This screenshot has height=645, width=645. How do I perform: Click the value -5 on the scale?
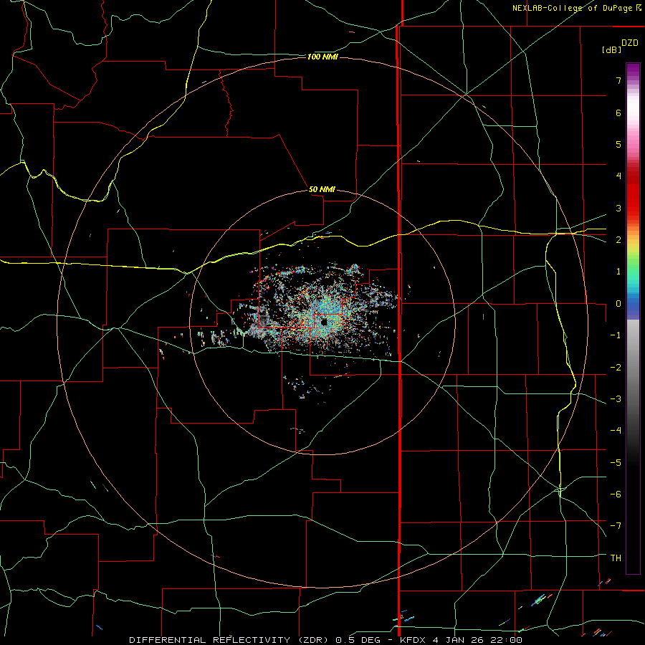coord(616,463)
